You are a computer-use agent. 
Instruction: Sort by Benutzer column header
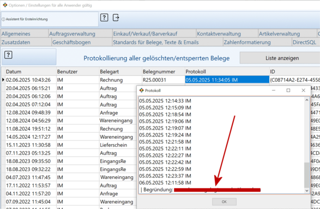click(x=78, y=71)
